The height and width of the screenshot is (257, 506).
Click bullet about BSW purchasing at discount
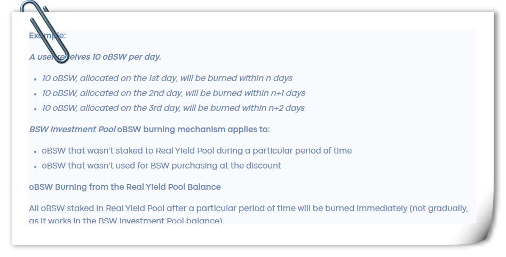[x=161, y=166]
